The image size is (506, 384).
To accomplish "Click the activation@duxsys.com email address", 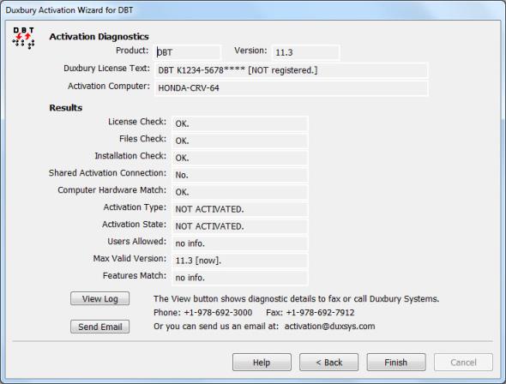I will [330, 327].
